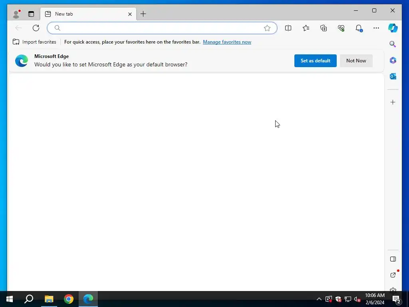Open Action Center notifications icon

(x=397, y=299)
